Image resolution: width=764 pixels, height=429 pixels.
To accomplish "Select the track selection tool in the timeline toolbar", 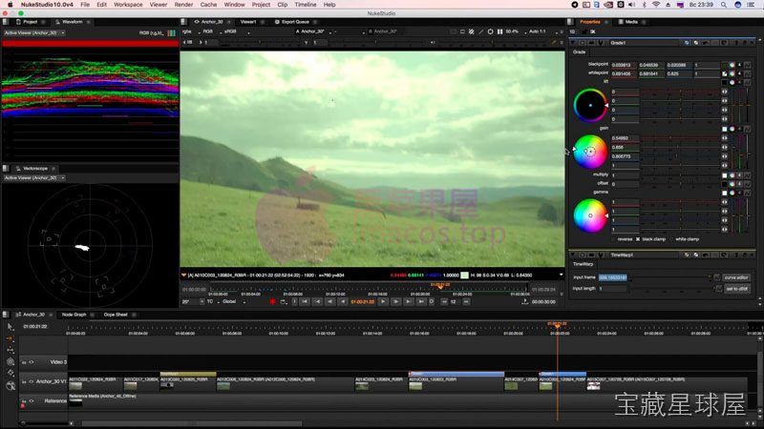I will (x=11, y=350).
